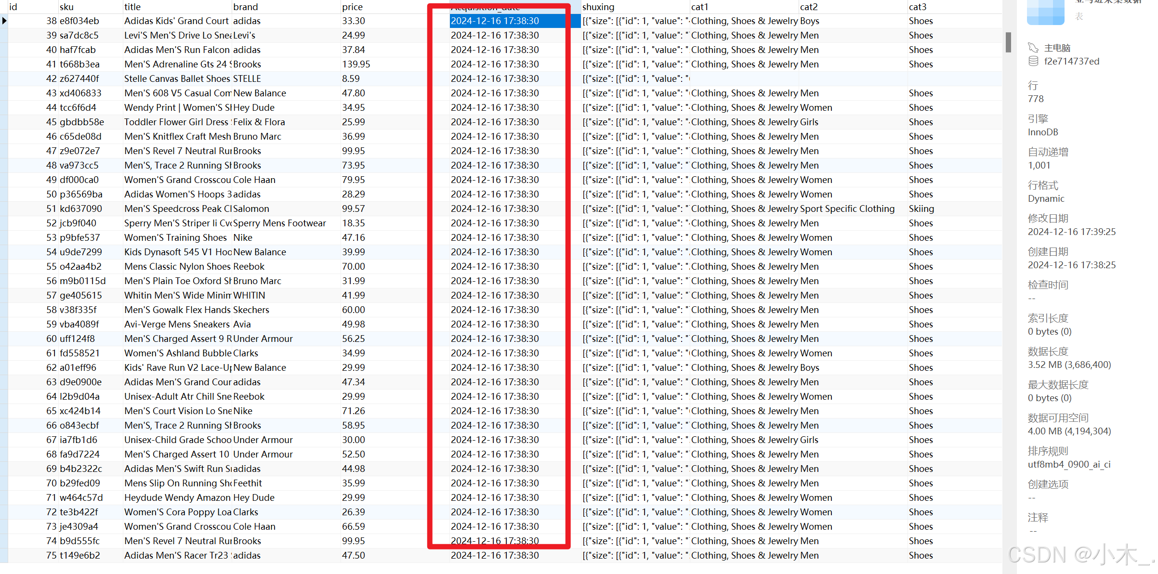Select the 'Sport Specific Clothing' cat2 cell

847,209
